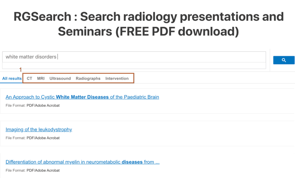The width and height of the screenshot is (295, 178).
Task: Click FREE PDF download heading text
Action: [x=176, y=31]
